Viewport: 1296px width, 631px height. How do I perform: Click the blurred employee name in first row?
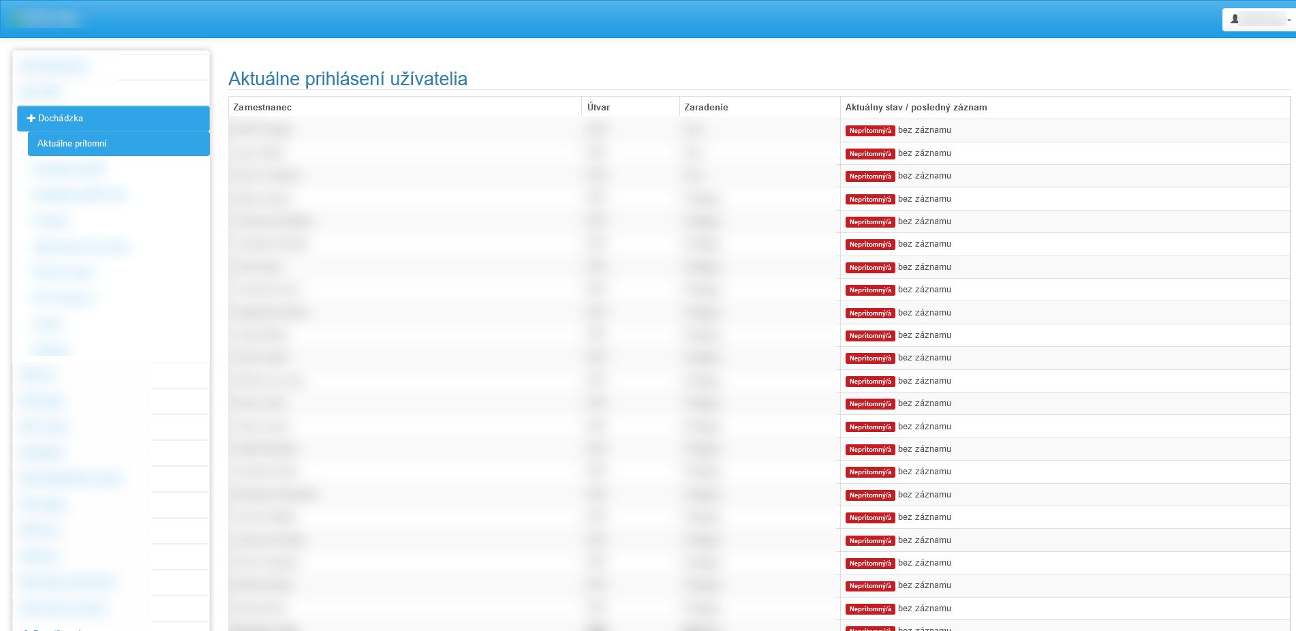click(262, 129)
